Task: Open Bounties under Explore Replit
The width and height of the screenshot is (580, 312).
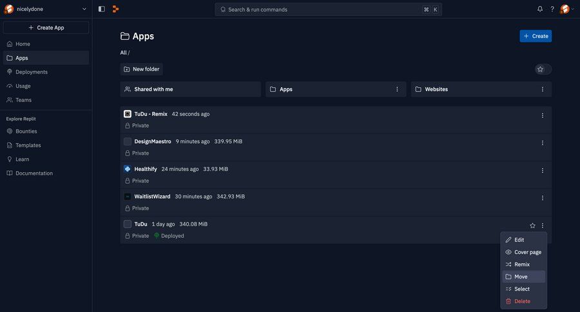Action: pos(46,131)
